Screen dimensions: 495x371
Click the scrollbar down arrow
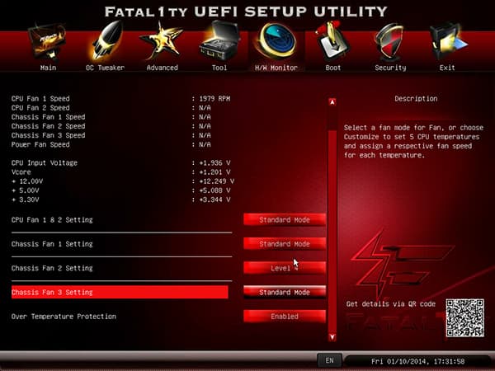coord(332,337)
